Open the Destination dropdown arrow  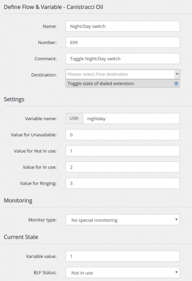(x=177, y=74)
